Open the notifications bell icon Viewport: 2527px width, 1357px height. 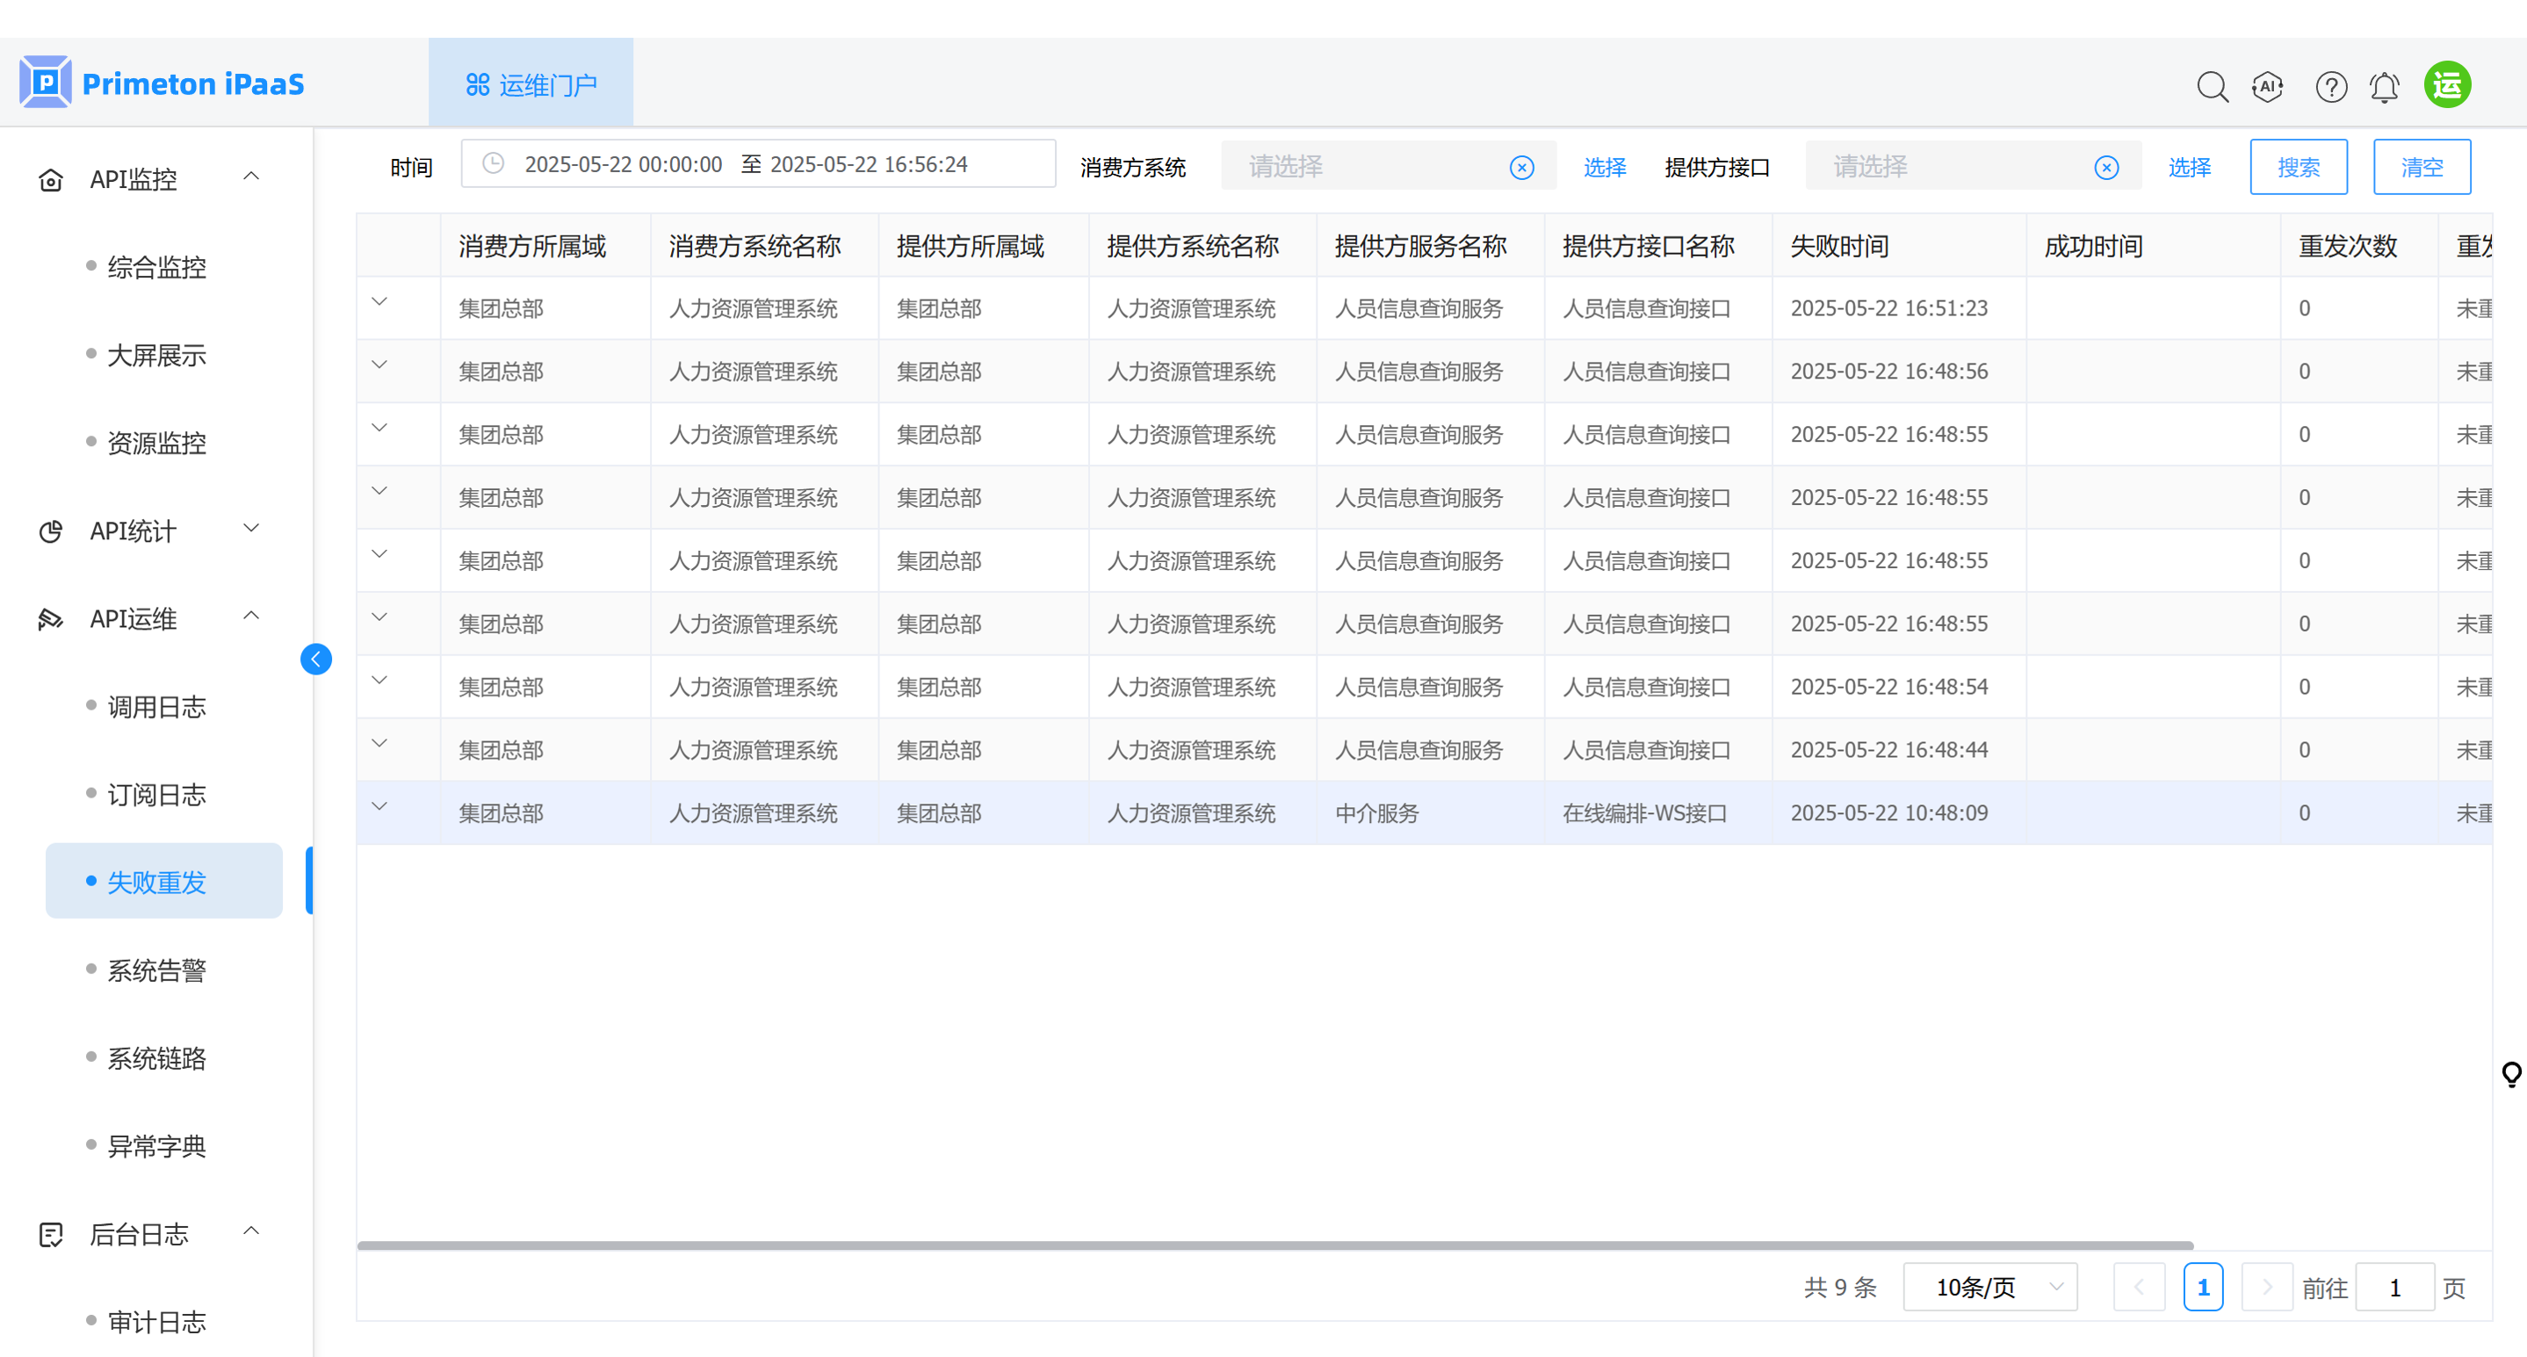coord(2384,86)
